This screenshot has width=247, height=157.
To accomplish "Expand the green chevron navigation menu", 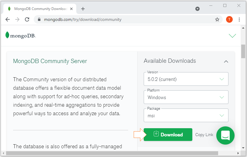I will coord(232,36).
